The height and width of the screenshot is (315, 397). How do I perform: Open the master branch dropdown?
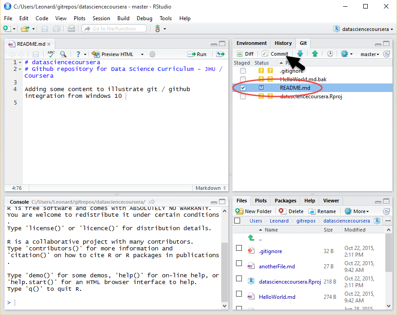(x=370, y=54)
